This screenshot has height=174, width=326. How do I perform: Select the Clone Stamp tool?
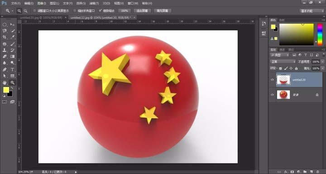pos(5,50)
